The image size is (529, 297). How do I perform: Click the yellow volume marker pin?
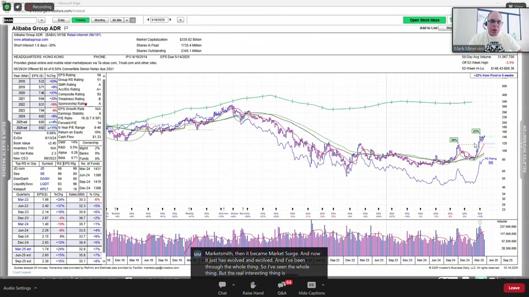[480, 223]
